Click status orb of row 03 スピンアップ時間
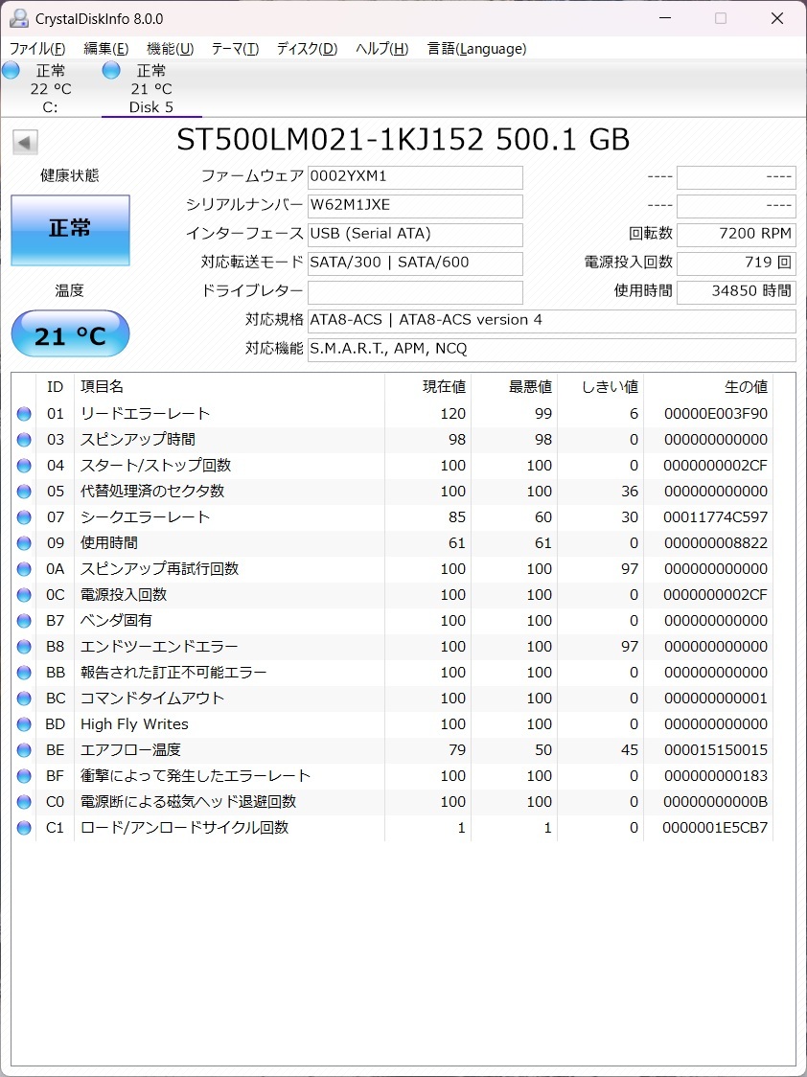Screen dimensions: 807x1077 click(x=24, y=440)
